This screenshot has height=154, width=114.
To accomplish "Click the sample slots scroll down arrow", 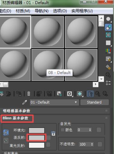I will point(101,79).
